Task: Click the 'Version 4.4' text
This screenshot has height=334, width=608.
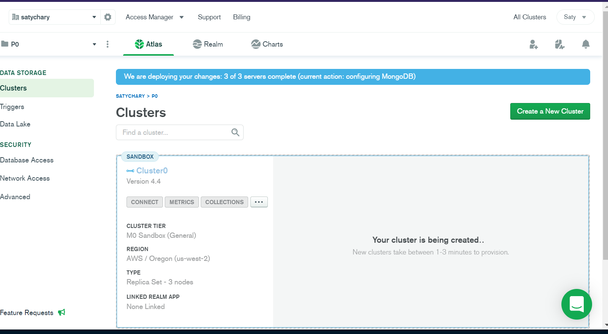Action: click(144, 181)
